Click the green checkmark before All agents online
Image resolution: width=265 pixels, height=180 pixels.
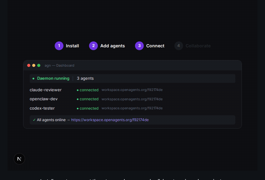click(34, 120)
